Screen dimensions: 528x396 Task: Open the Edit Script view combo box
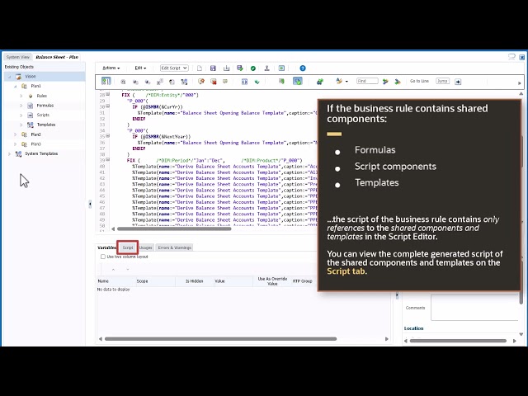pyautogui.click(x=174, y=68)
